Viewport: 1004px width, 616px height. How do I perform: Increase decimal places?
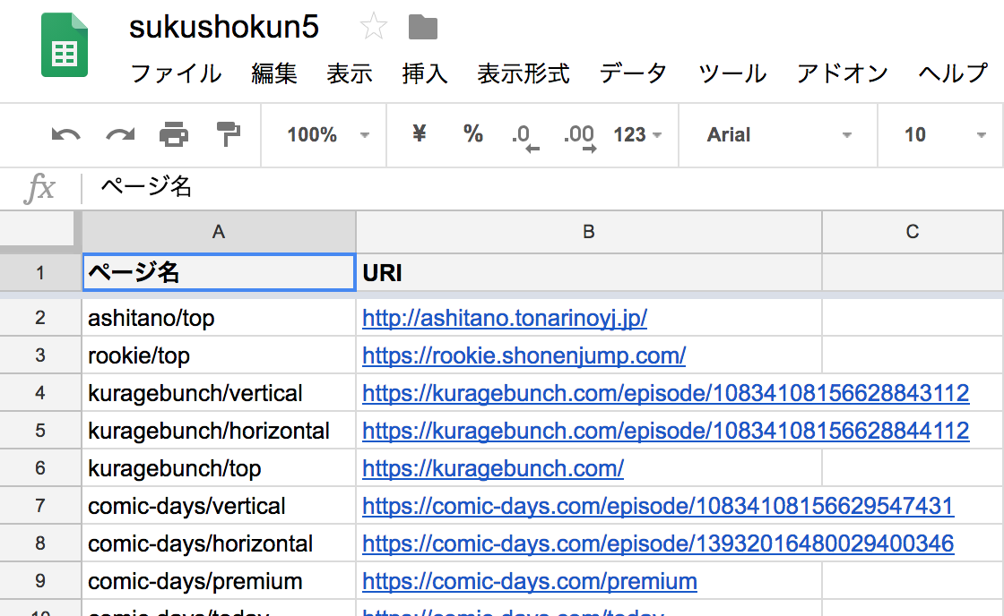[x=580, y=137]
